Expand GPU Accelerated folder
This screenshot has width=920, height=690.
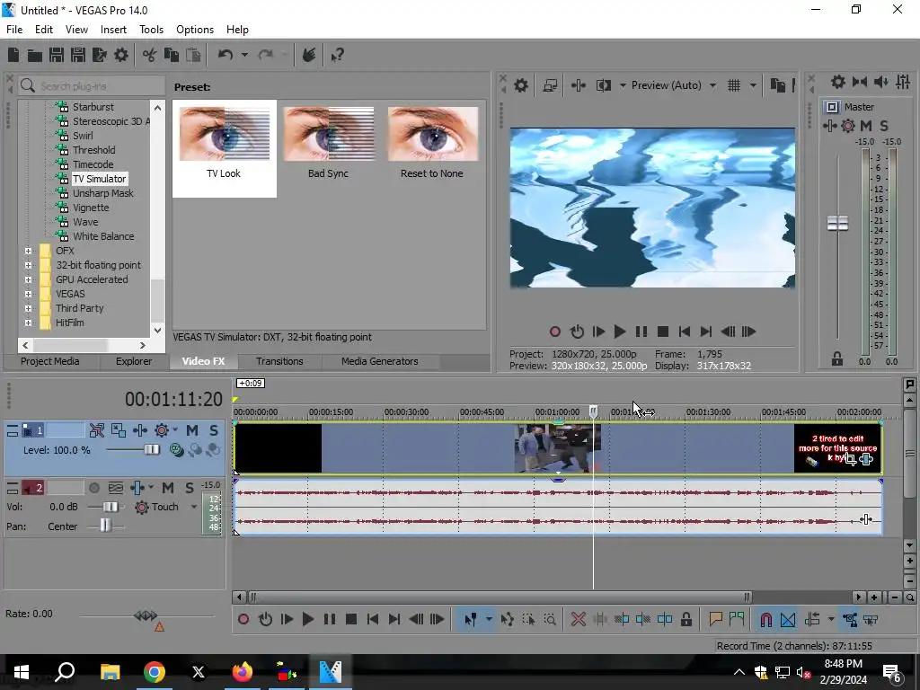click(28, 279)
